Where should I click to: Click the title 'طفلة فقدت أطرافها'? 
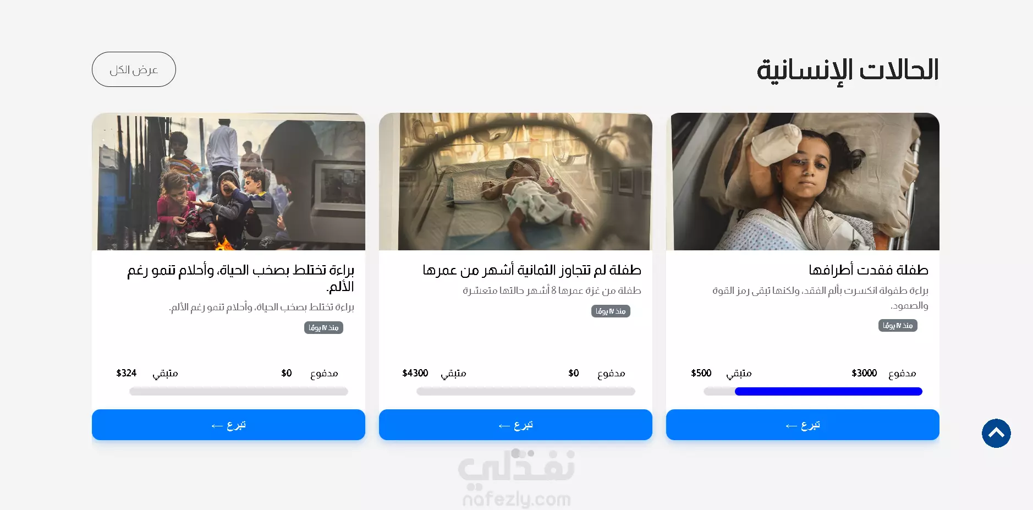[869, 270]
